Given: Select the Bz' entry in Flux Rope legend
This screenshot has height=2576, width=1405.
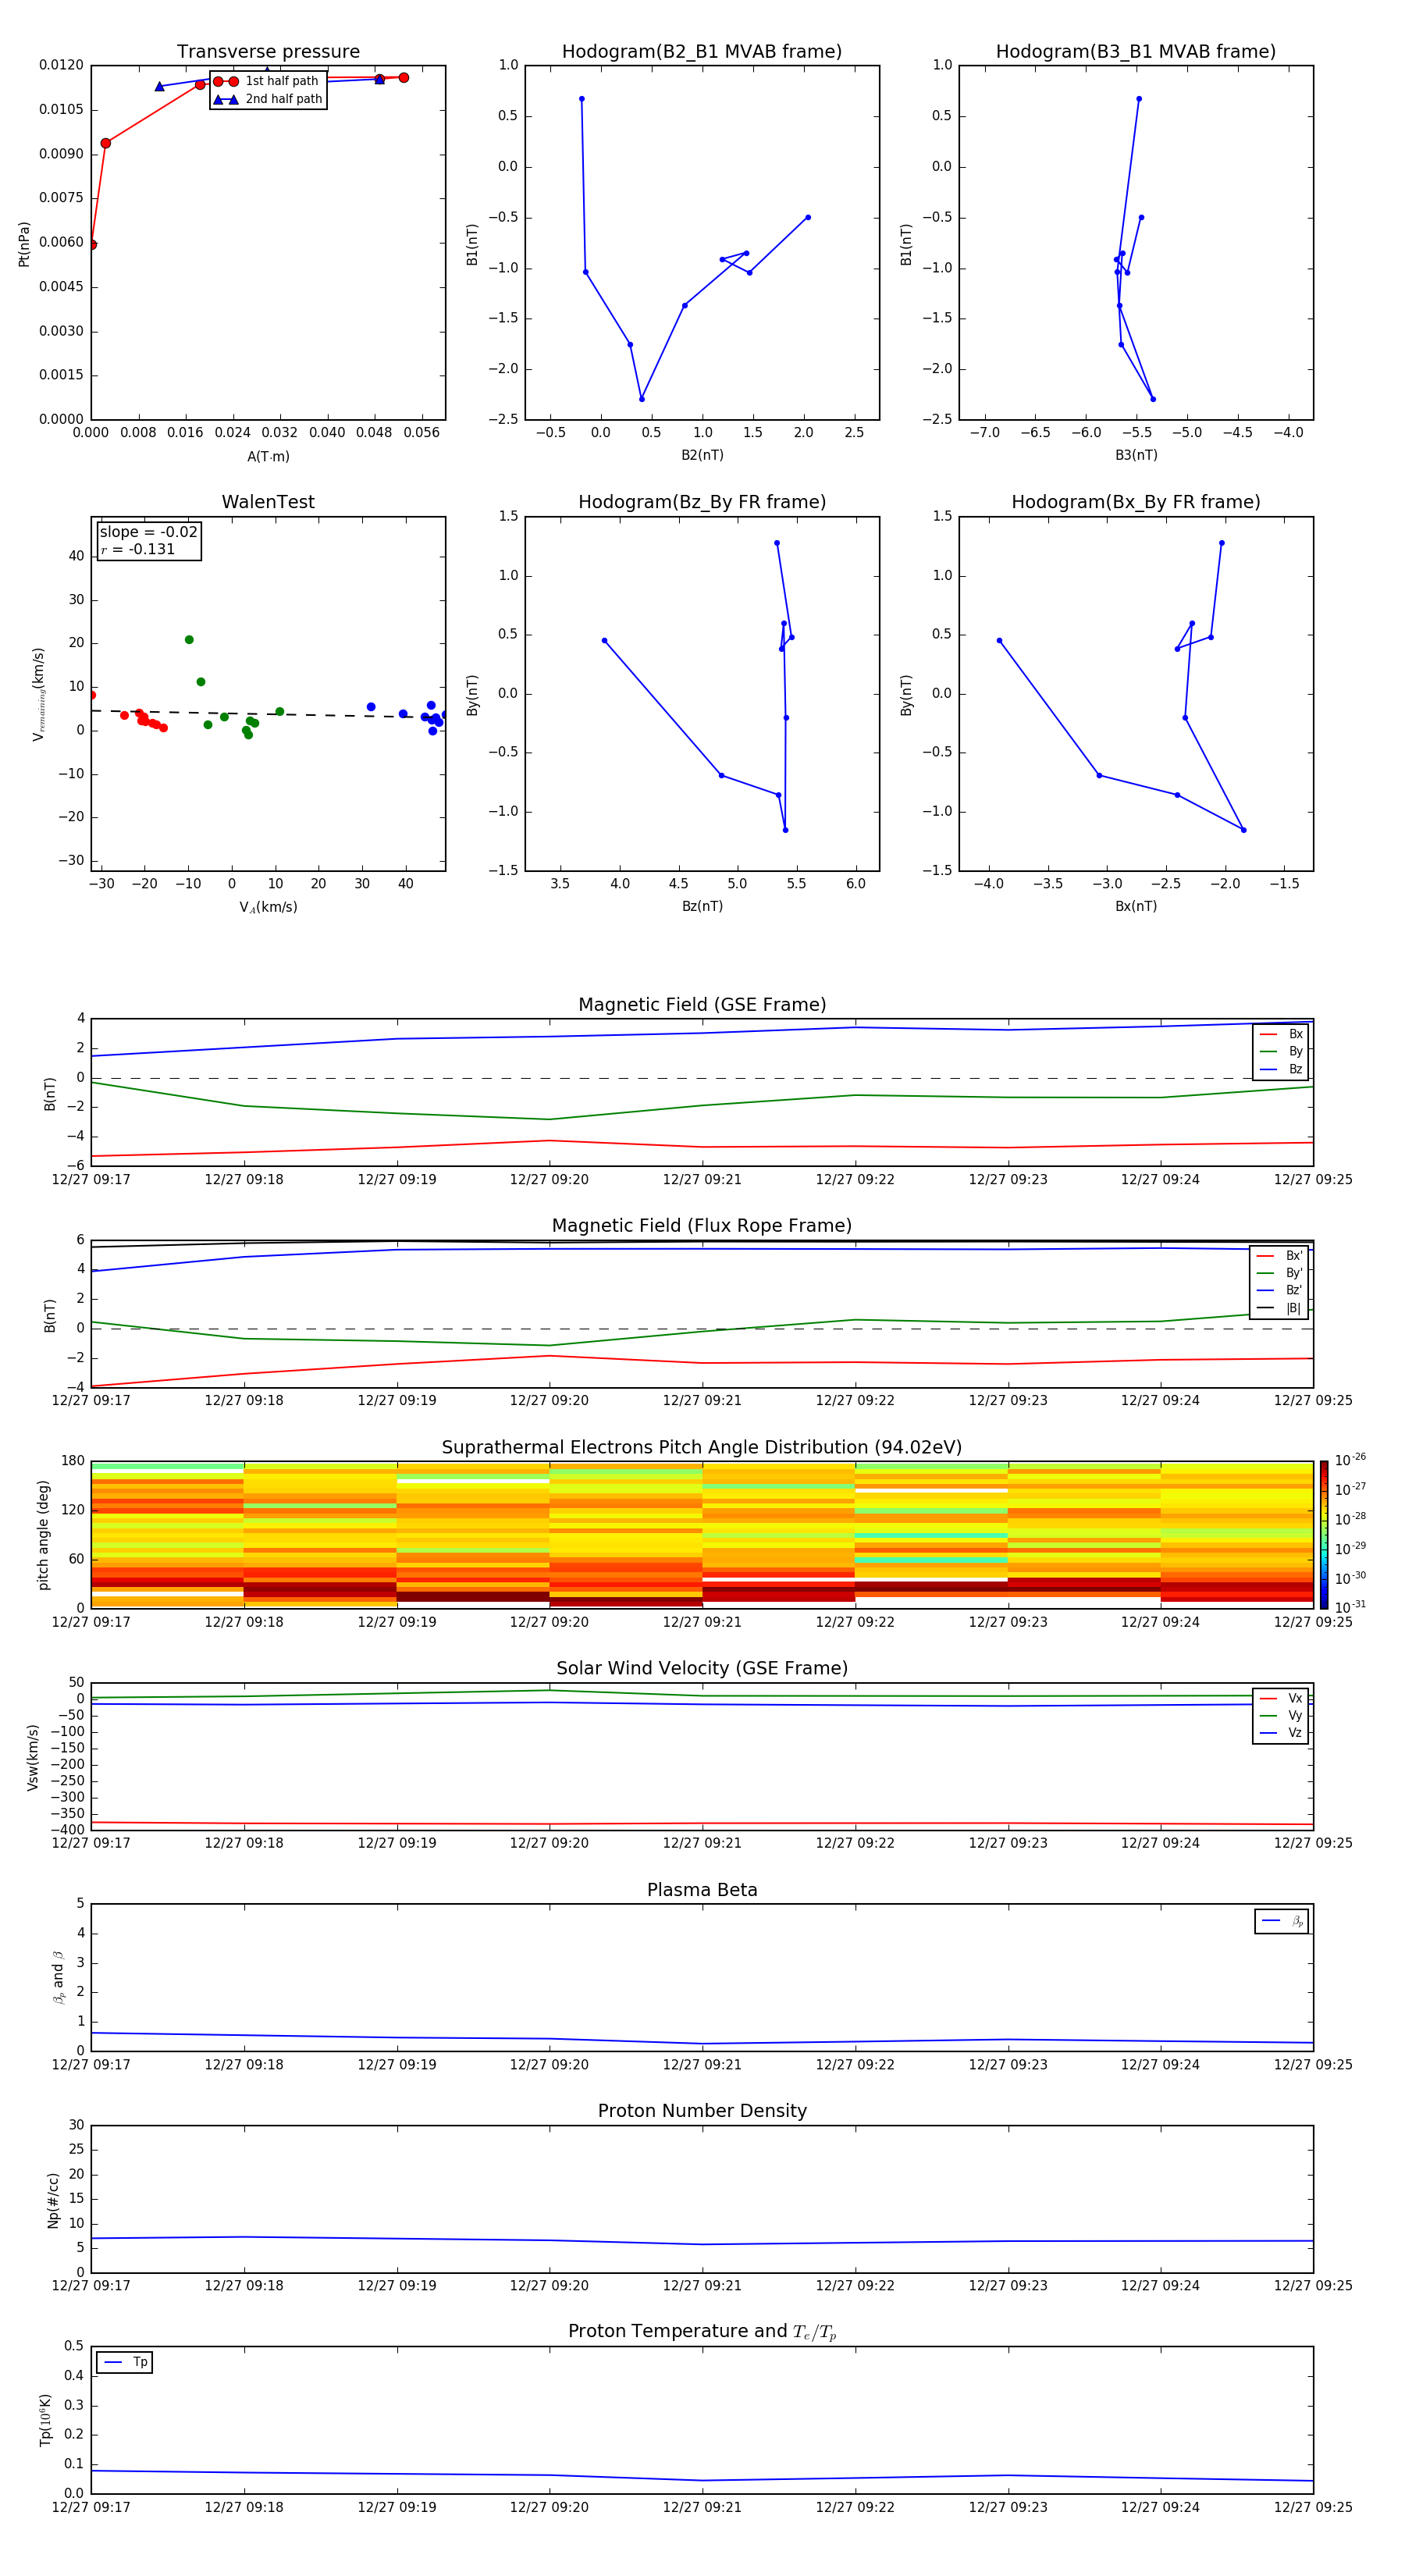Looking at the screenshot, I should (x=1280, y=1290).
